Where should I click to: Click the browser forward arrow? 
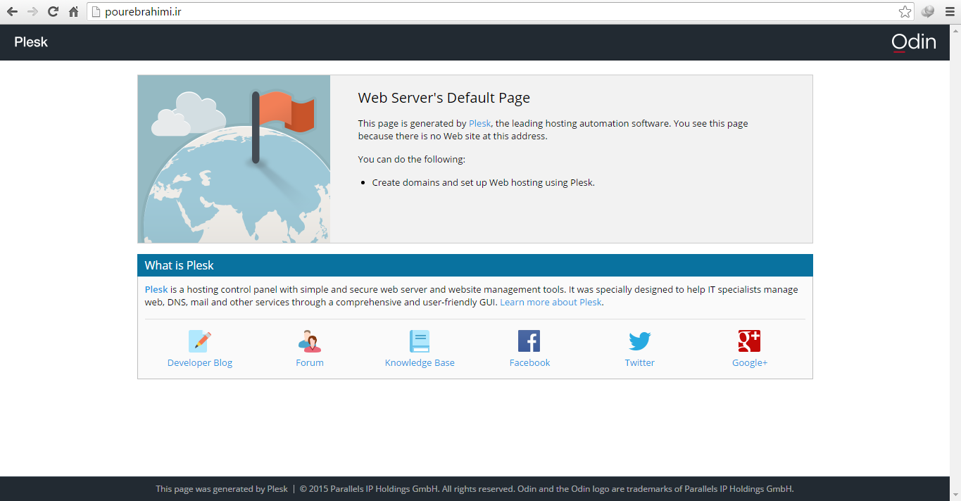pos(32,12)
